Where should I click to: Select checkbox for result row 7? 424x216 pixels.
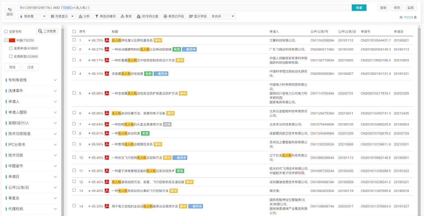point(74,124)
